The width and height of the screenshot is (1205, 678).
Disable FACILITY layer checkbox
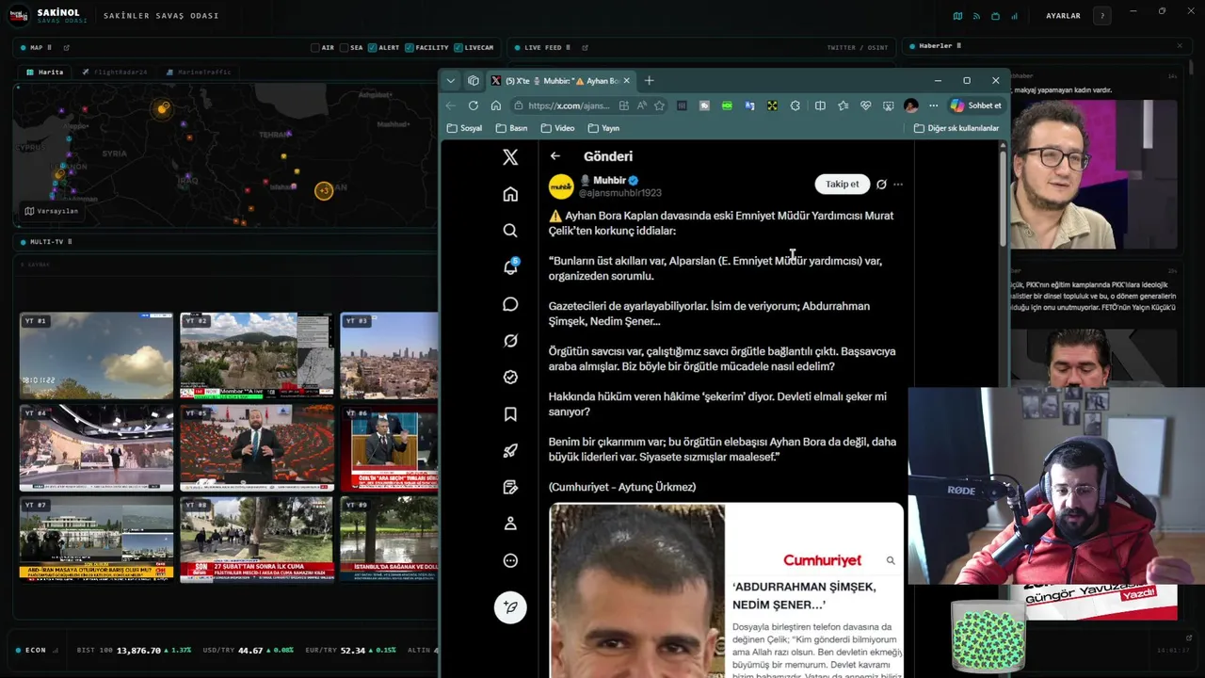coord(410,47)
